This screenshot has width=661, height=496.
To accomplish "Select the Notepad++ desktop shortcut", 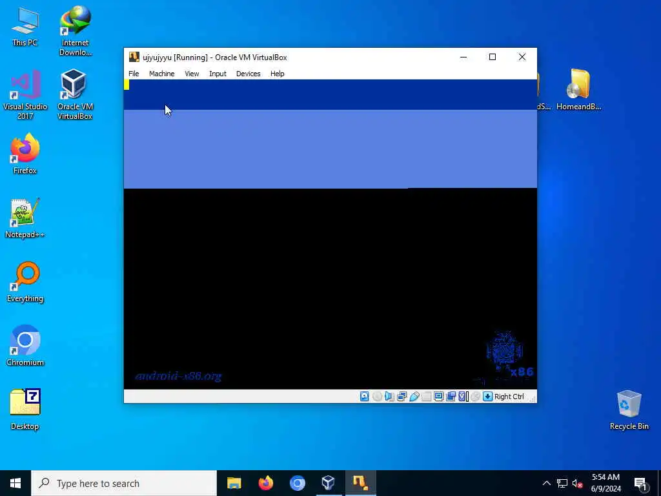I will (x=25, y=218).
